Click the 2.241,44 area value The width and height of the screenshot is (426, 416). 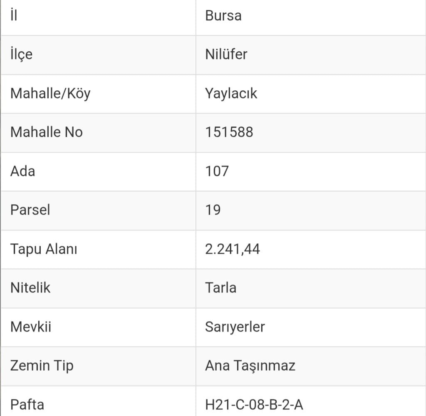point(232,249)
